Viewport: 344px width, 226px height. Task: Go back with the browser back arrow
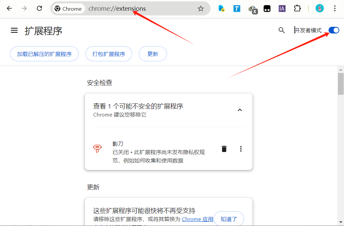pos(9,9)
